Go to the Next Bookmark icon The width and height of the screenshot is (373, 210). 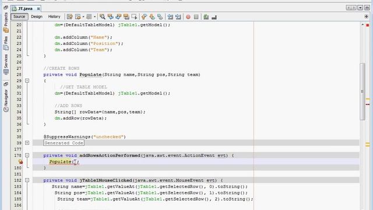click(x=152, y=17)
